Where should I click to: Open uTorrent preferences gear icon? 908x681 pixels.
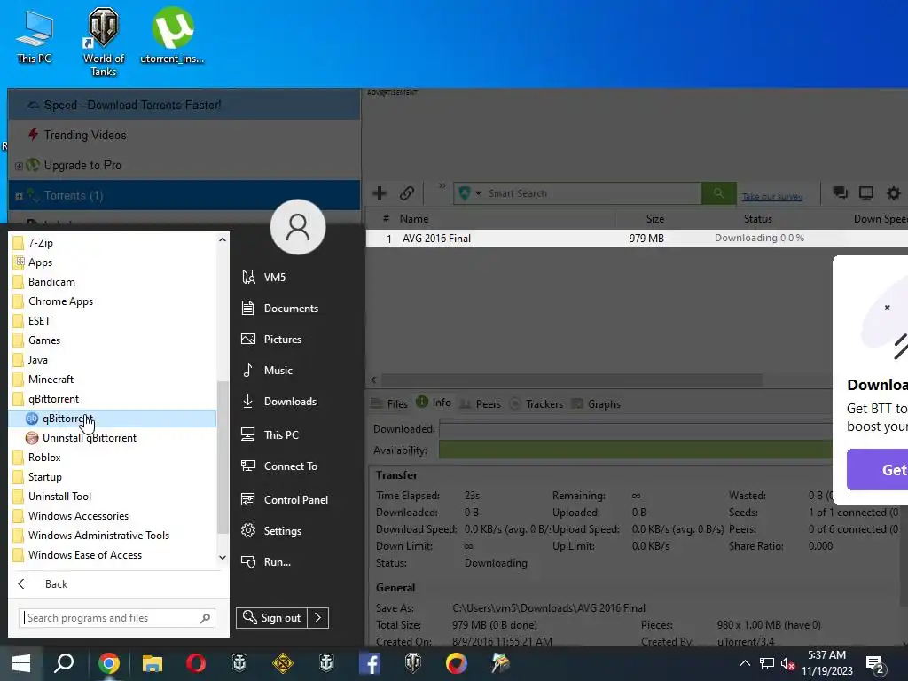click(894, 192)
